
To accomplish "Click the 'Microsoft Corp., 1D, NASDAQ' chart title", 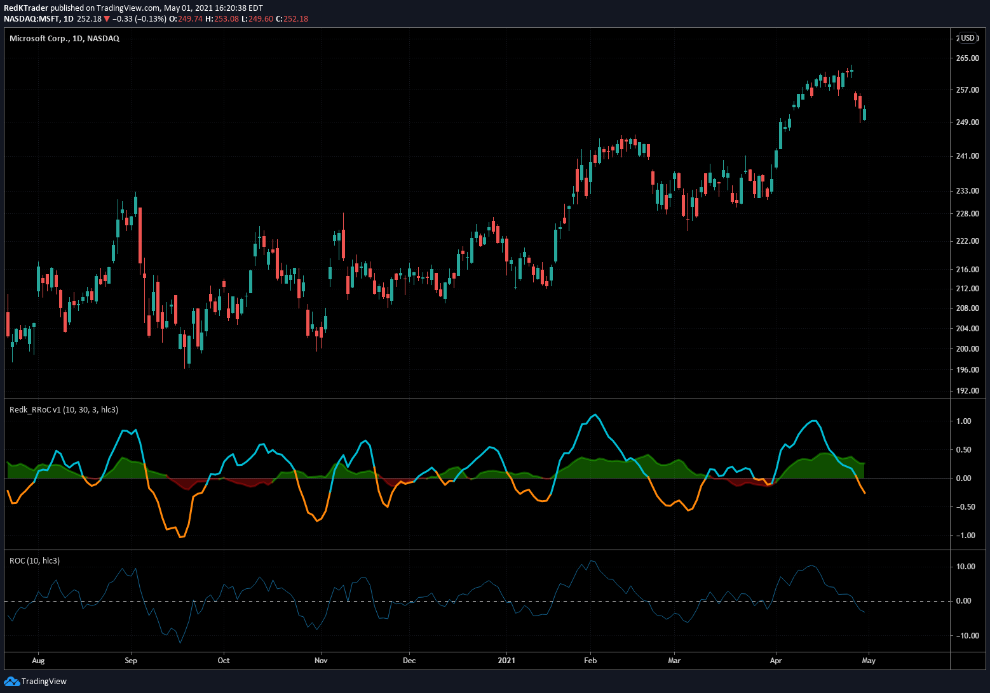I will pos(64,38).
